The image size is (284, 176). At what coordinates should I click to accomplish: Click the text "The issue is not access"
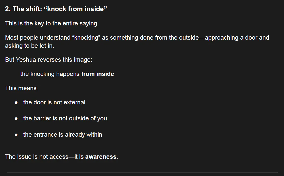pos(37,157)
